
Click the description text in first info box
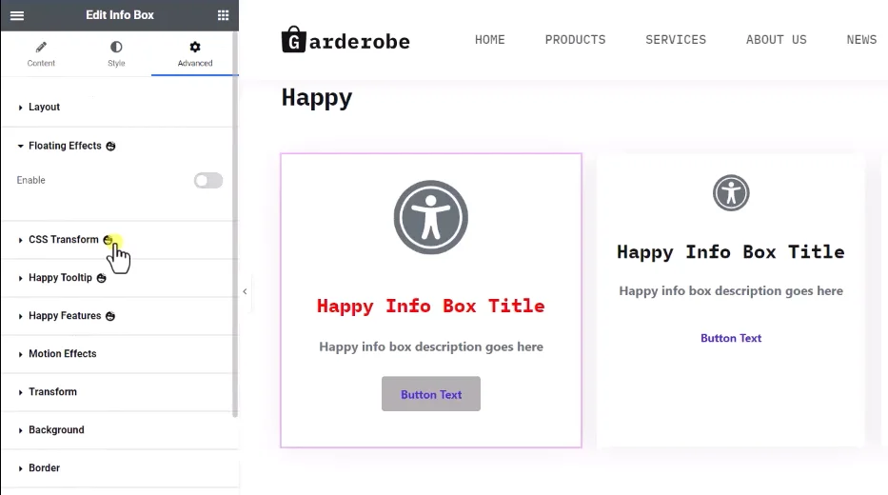431,346
